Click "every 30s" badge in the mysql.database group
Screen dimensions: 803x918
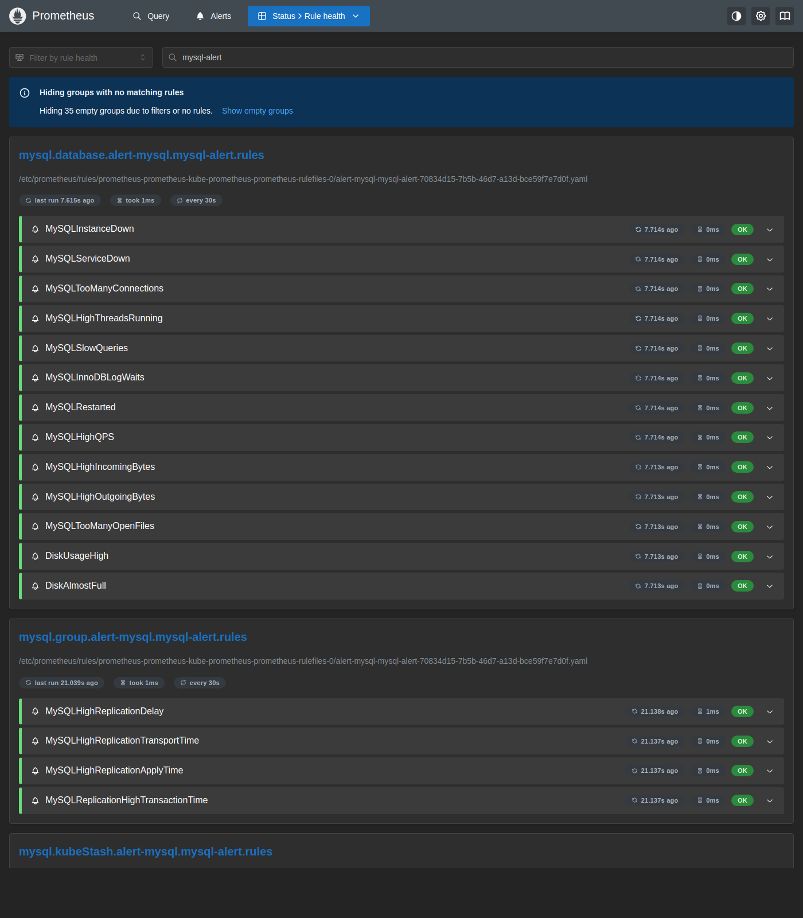point(197,200)
